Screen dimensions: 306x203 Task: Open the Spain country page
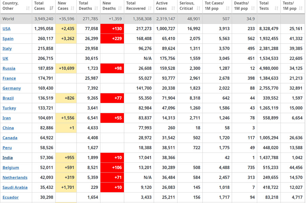pyautogui.click(x=8, y=39)
